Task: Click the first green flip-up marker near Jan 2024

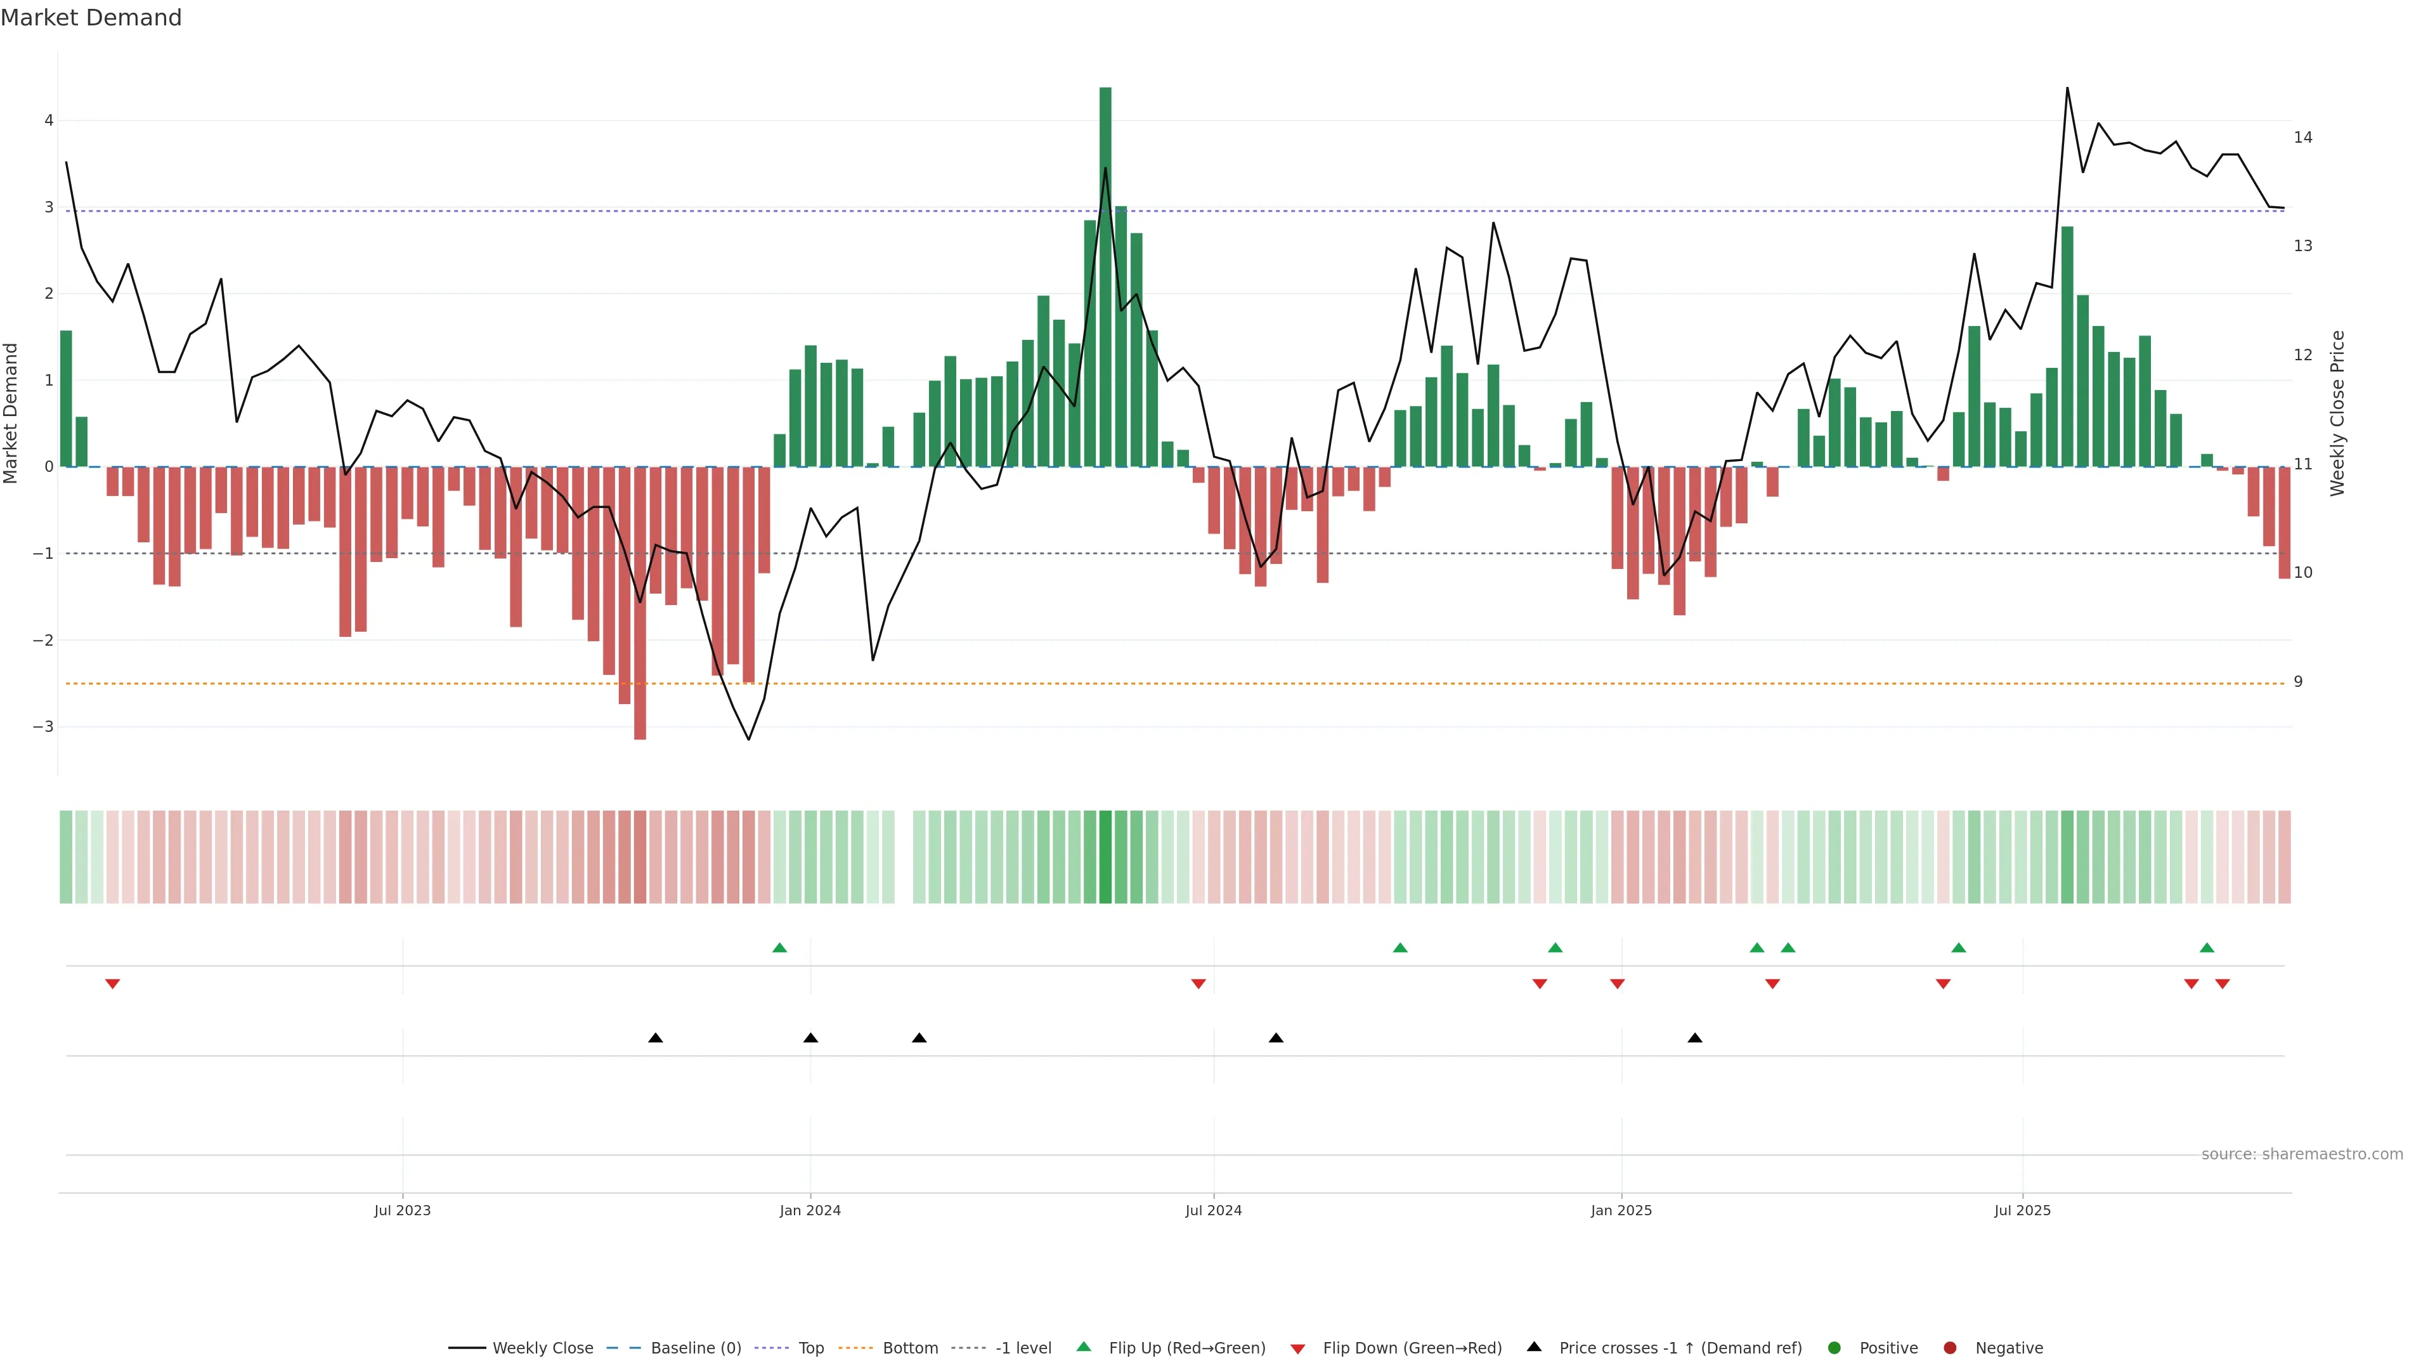Action: pyautogui.click(x=779, y=948)
